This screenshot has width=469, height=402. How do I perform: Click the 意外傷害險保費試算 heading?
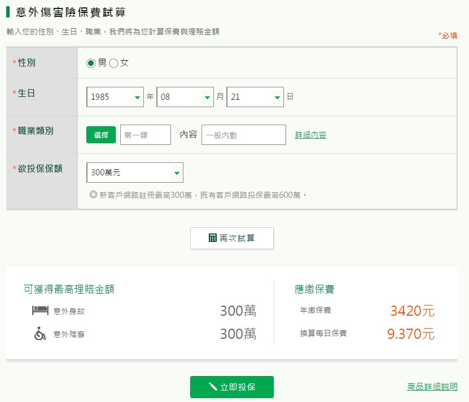71,12
